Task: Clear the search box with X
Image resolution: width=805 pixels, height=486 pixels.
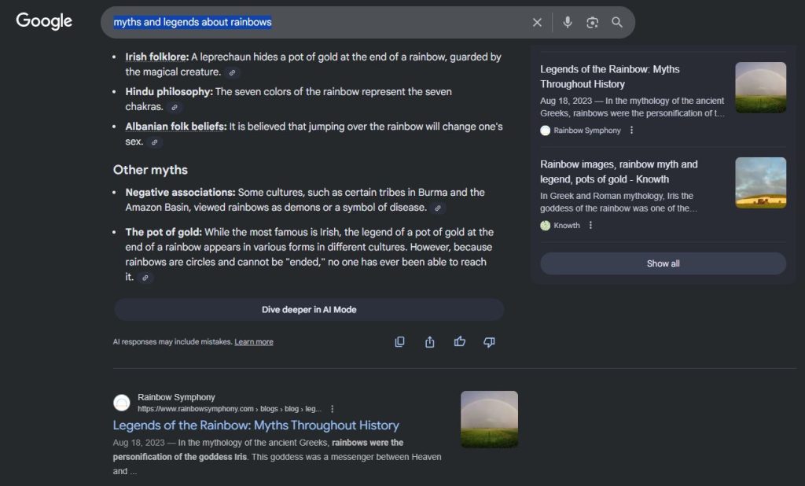Action: click(537, 22)
